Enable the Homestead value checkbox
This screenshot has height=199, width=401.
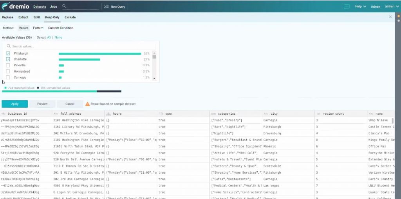pos(8,71)
